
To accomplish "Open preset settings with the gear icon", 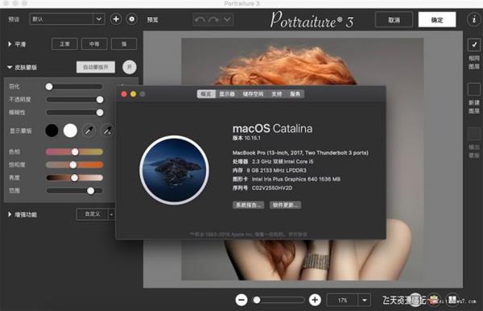I will tap(132, 19).
